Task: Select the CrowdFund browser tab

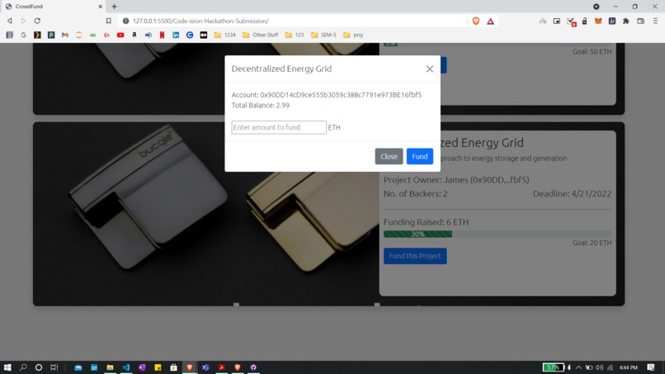Action: point(53,7)
